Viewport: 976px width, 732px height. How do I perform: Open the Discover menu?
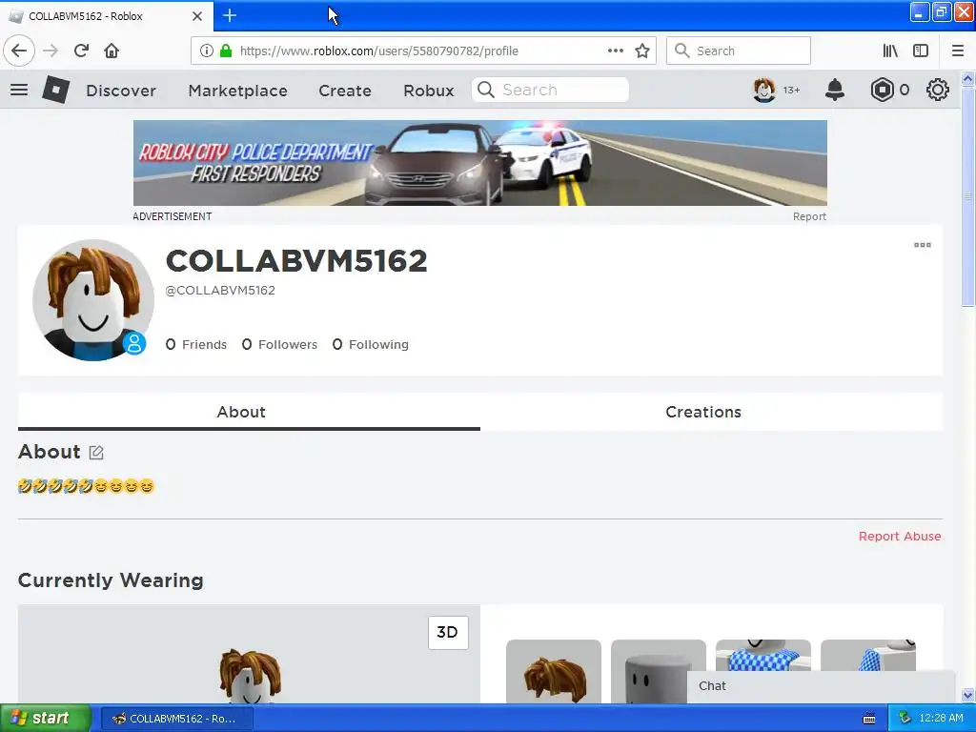pos(121,91)
